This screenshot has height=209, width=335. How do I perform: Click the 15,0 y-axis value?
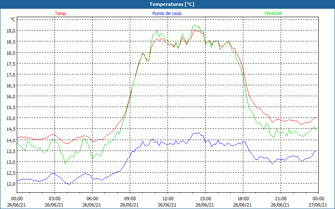(12, 118)
